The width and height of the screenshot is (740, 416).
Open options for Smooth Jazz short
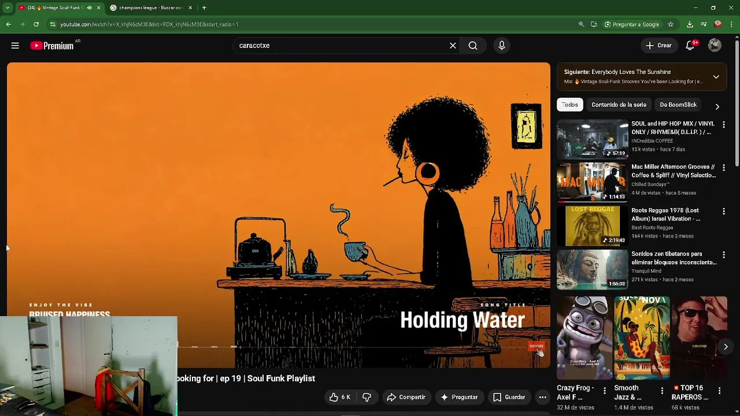(x=662, y=391)
